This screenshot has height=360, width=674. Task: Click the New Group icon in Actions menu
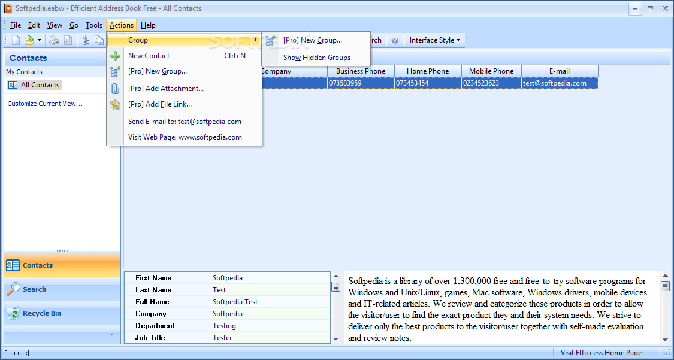click(x=115, y=71)
